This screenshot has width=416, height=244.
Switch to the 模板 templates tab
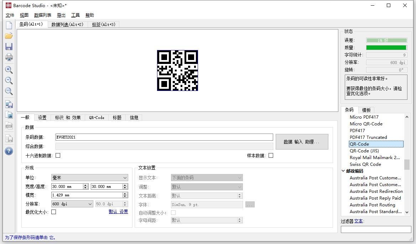[x=366, y=110]
